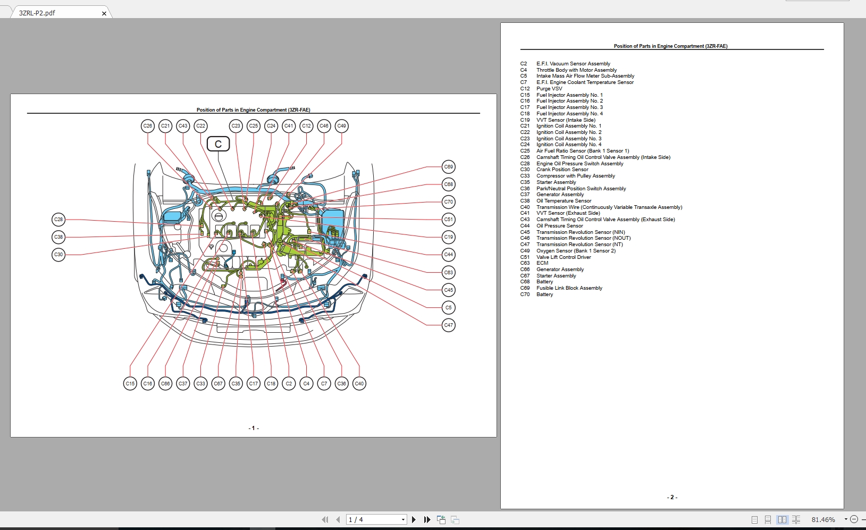Screen dimensions: 866x530
Task: Close the 3ZRL-P2.pdf tab
Action: point(104,13)
